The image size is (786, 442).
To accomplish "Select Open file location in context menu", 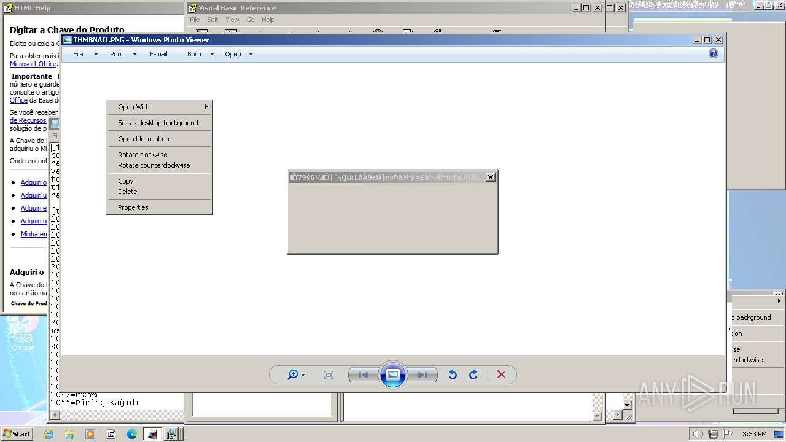I will click(x=160, y=139).
